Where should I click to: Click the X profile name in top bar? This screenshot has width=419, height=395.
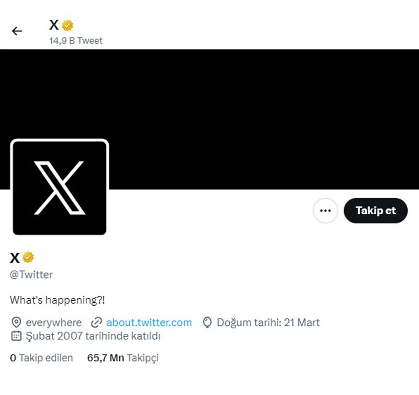pos(54,25)
